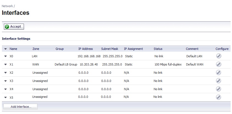The image size is (232, 114).
Task: Click the configure pencil for X2
Action: point(219,73)
